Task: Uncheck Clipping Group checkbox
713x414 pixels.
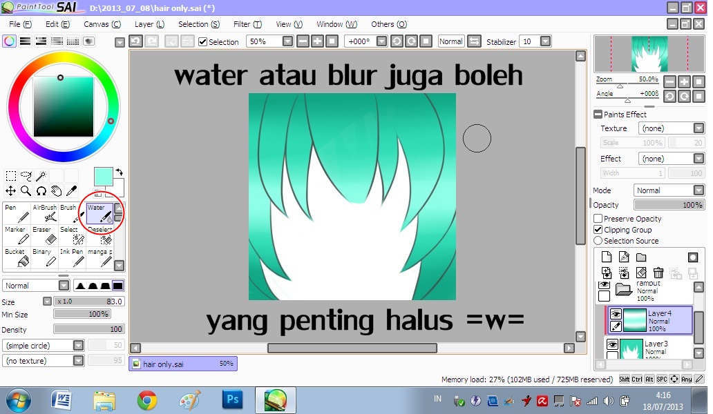Action: (598, 230)
